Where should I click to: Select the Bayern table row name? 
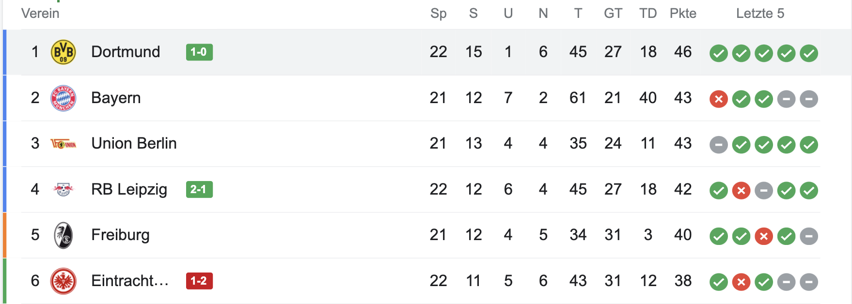(x=116, y=98)
